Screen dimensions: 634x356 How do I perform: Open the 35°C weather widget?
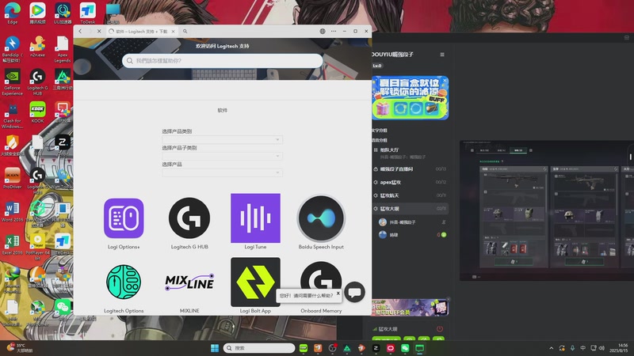[19, 348]
